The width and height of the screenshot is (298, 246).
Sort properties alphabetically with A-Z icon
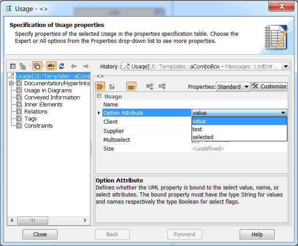pyautogui.click(x=112, y=87)
